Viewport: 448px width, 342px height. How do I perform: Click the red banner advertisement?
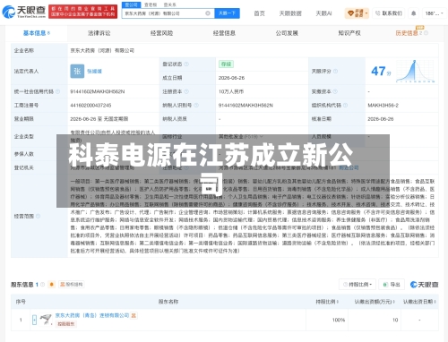(83, 12)
